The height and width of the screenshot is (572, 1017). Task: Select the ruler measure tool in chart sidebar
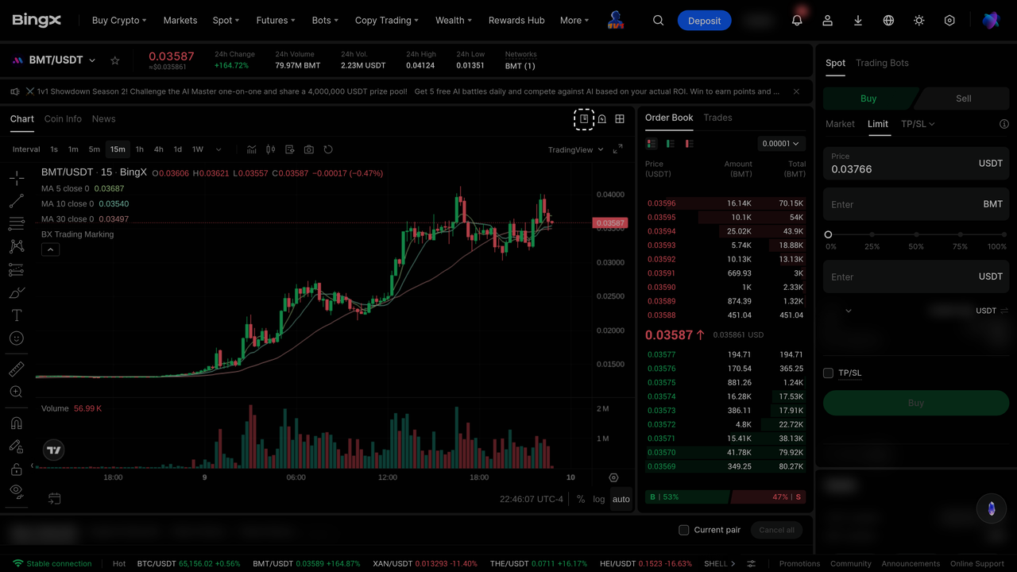pyautogui.click(x=16, y=369)
